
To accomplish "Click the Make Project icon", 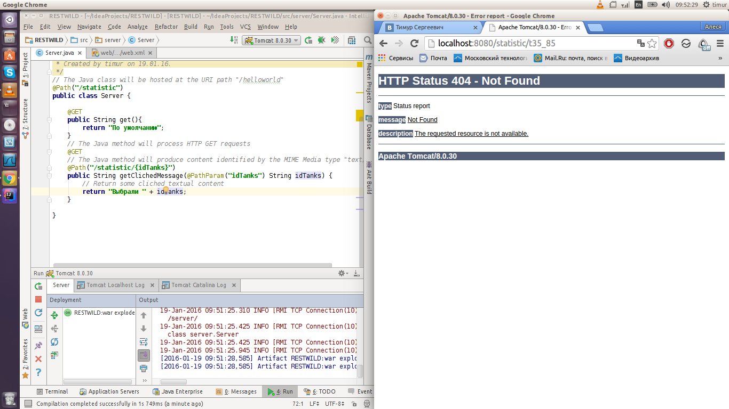I will click(234, 40).
